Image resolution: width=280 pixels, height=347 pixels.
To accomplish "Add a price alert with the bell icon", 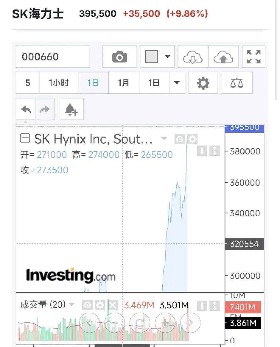I will [71, 109].
